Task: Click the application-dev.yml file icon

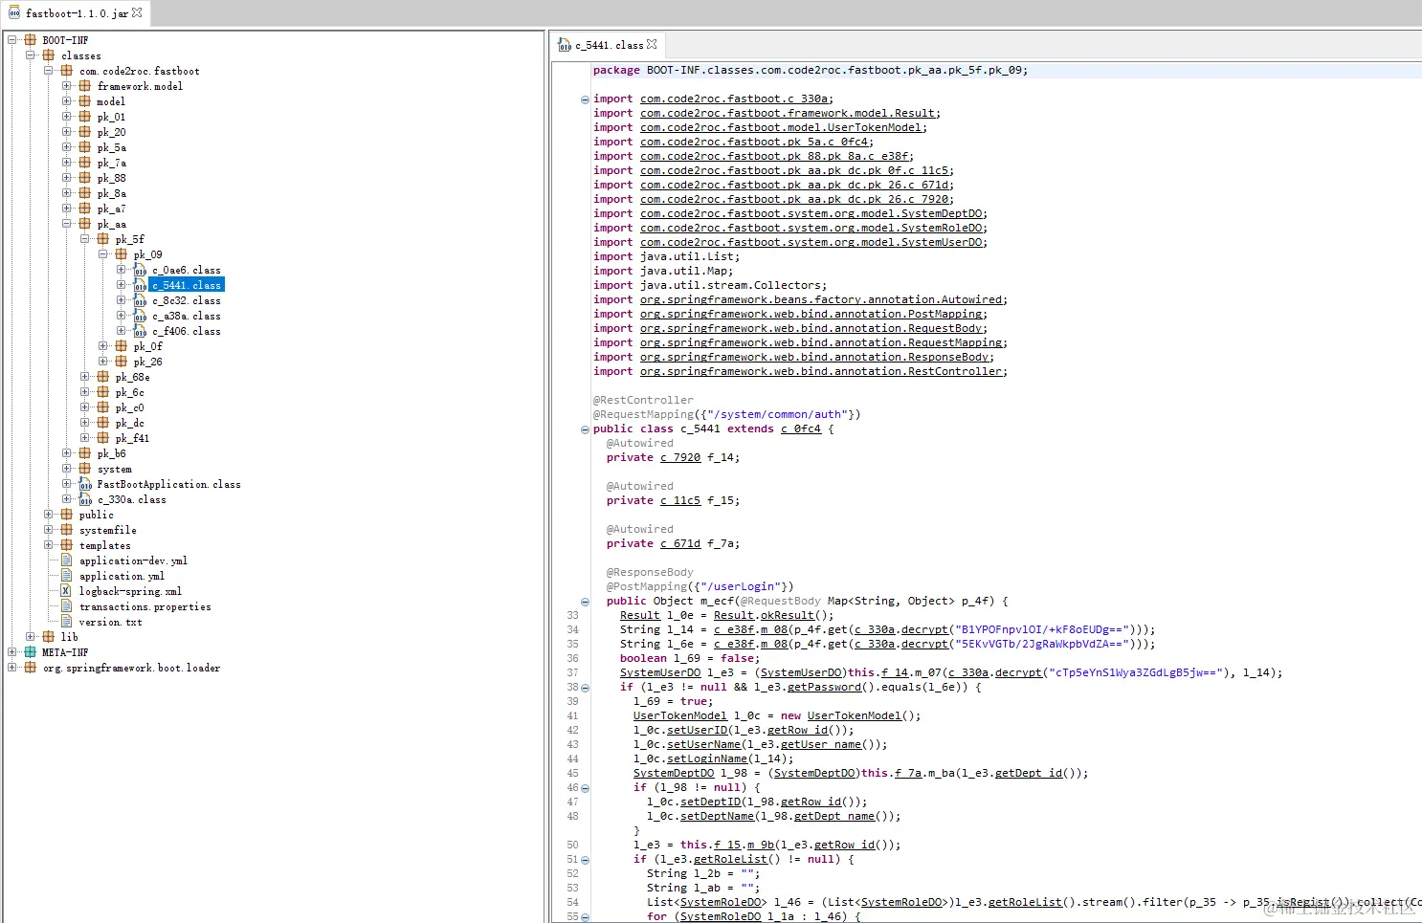Action: pyautogui.click(x=66, y=560)
